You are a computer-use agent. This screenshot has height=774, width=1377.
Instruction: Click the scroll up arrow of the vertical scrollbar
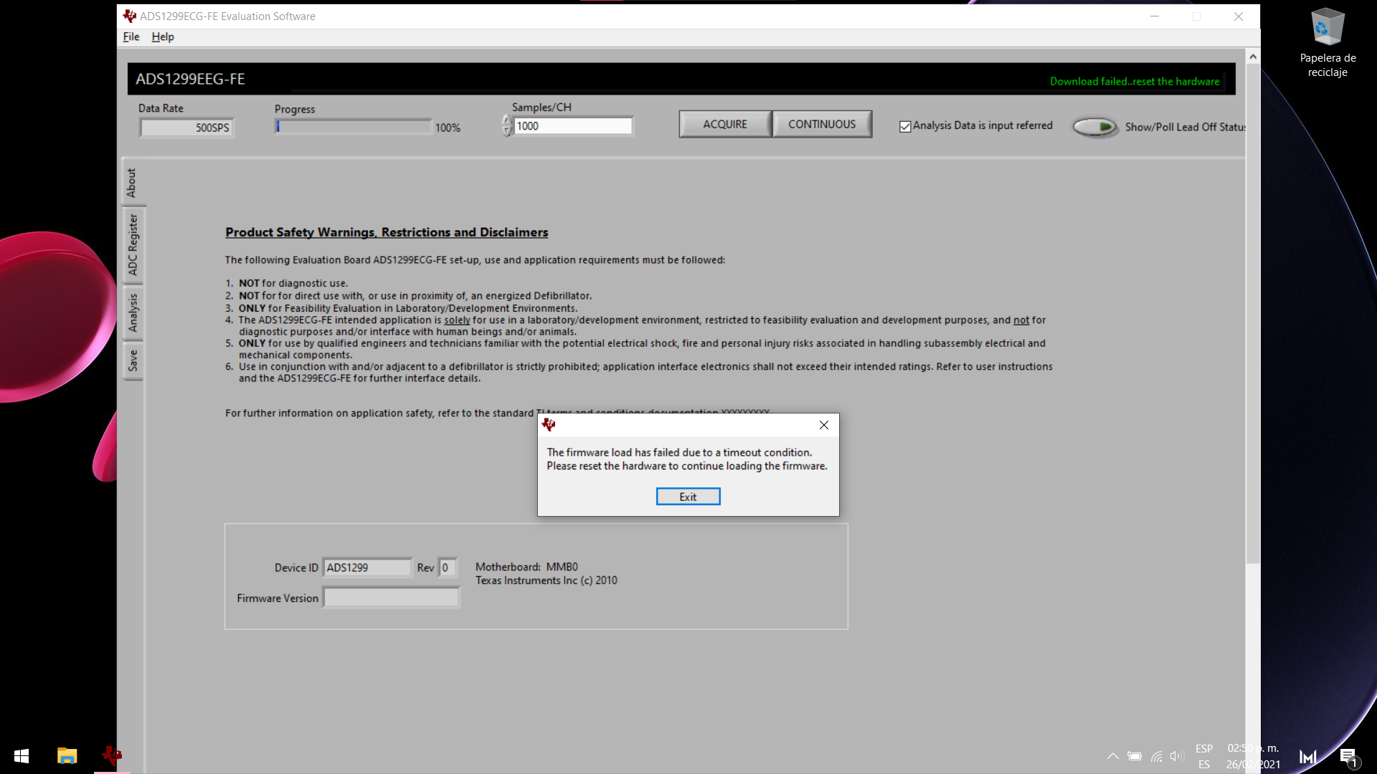[1253, 57]
